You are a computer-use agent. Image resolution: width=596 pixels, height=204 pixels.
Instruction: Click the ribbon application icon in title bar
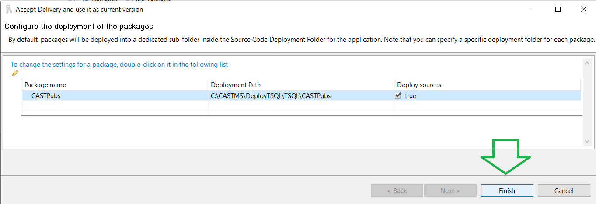coord(8,9)
